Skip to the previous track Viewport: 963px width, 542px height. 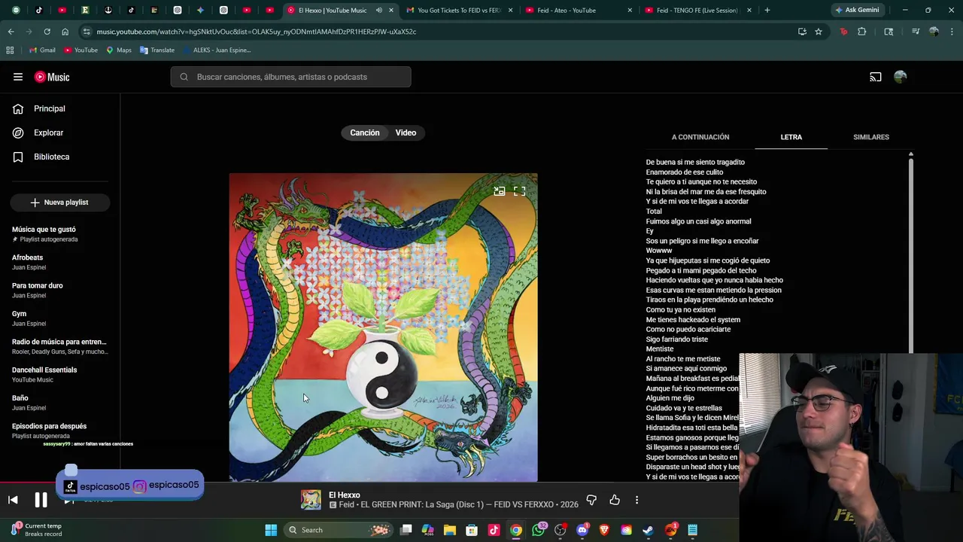pos(13,500)
